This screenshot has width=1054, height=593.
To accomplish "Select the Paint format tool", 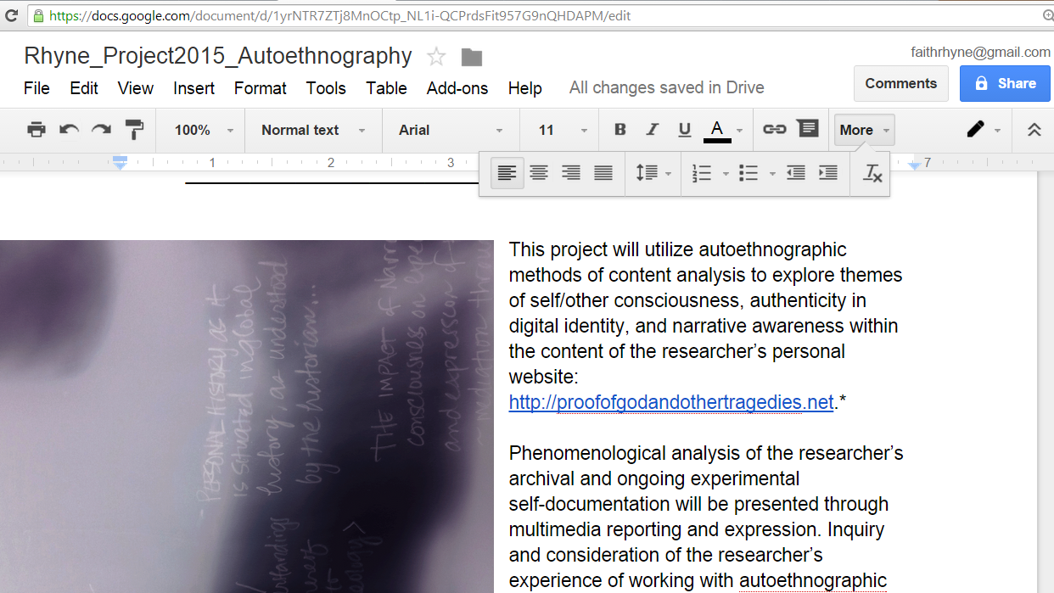I will [x=134, y=130].
